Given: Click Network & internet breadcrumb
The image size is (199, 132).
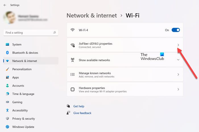Looking at the screenshot, I should pos(92,15).
